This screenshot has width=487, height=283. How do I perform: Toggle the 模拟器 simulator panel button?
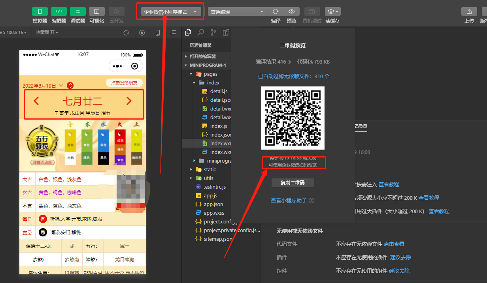point(40,11)
